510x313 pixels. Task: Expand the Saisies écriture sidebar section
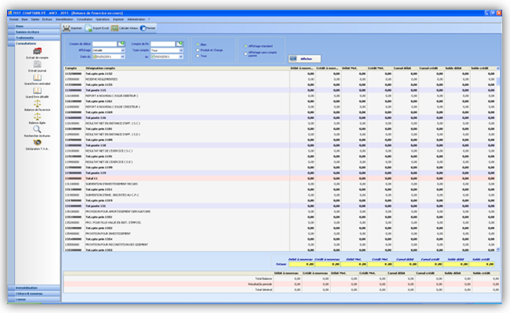(34, 32)
